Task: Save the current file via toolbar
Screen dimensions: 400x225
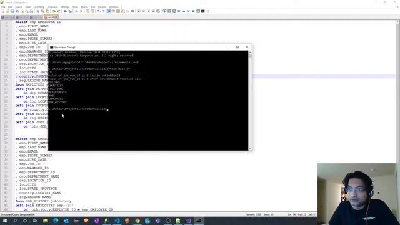Action: click(12, 11)
